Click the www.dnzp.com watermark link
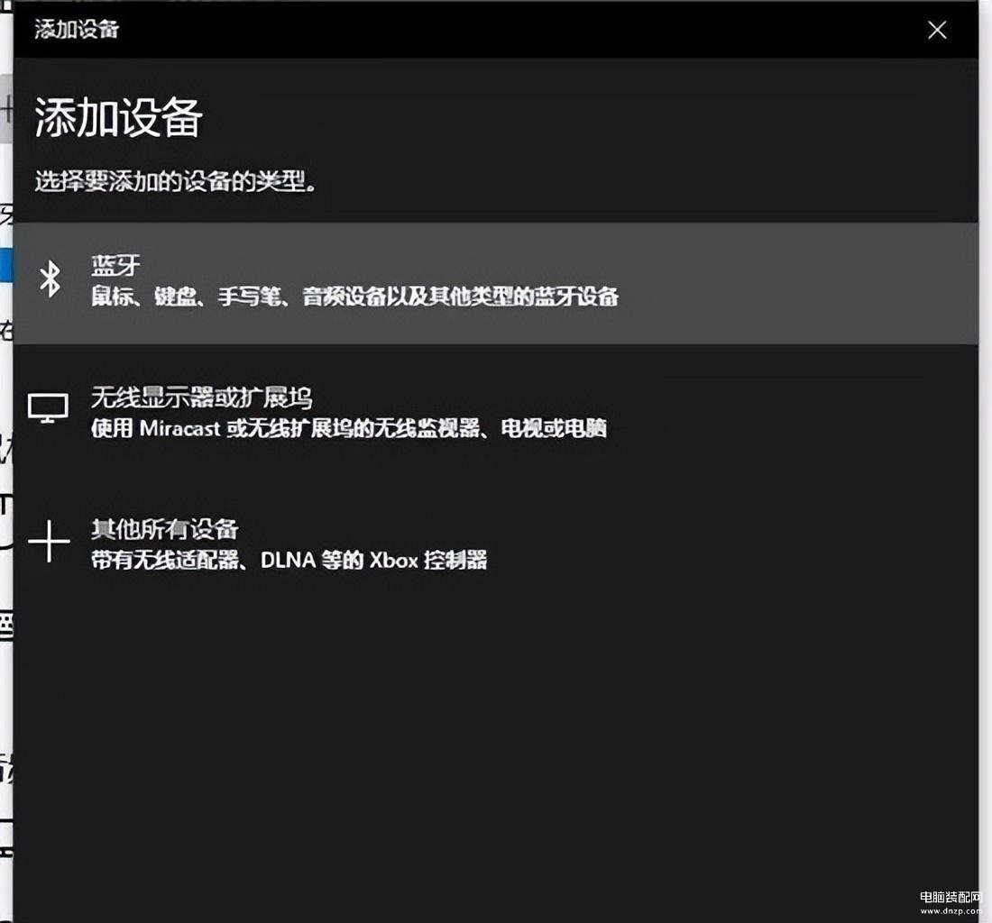 tap(949, 911)
